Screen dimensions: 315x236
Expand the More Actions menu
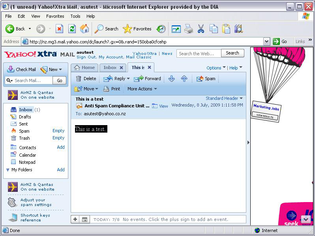tap(142, 89)
